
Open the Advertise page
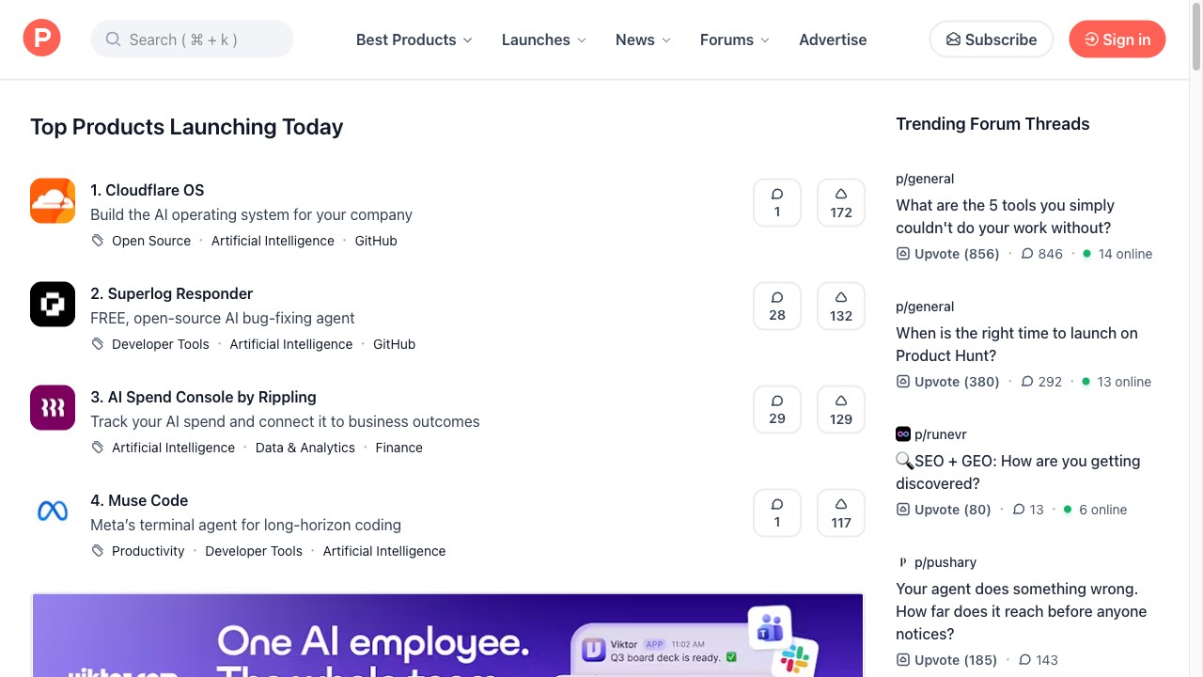click(x=833, y=39)
